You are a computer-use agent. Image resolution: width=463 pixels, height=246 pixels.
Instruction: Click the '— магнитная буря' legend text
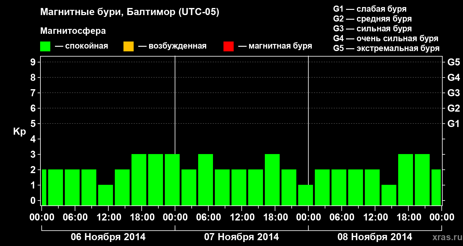(275, 46)
